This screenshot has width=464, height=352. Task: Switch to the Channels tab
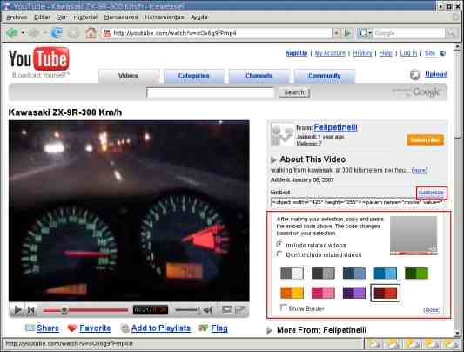tap(259, 76)
